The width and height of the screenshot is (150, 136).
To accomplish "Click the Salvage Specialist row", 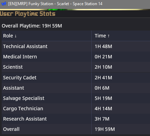I will [76, 98].
